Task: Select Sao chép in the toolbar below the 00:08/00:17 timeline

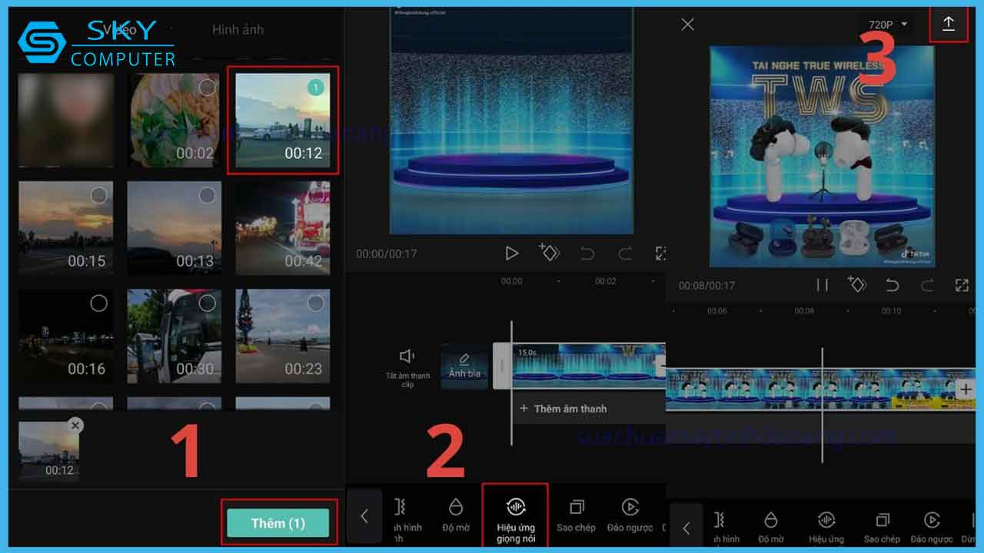Action: [x=882, y=528]
